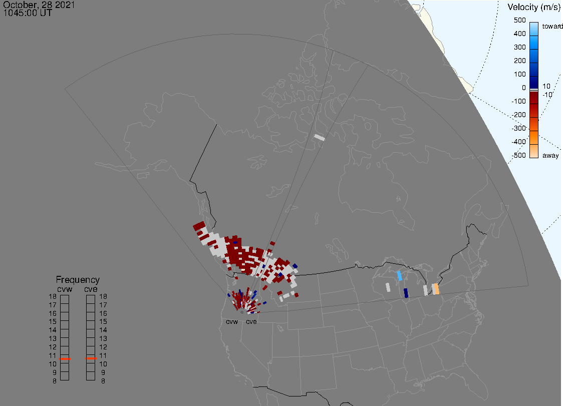Click the peach velocity cell near Lake Erie
Screen dimensions: 563x406
(436, 289)
